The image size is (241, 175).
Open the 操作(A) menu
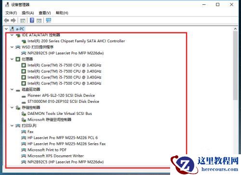click(28, 13)
